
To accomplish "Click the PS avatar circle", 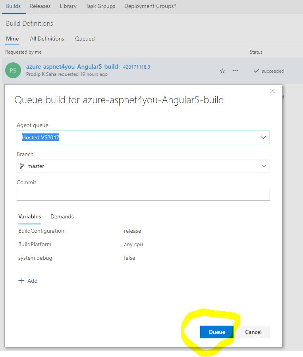I will click(13, 70).
